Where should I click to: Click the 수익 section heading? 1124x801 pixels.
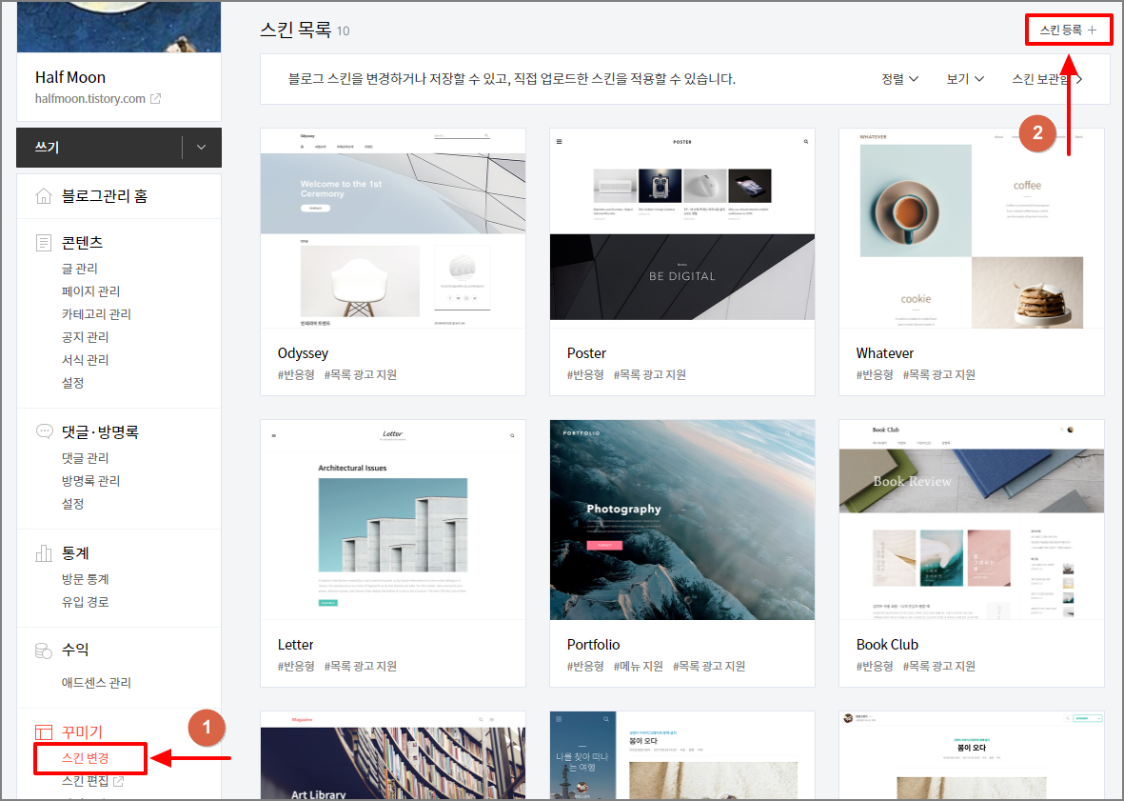pos(75,650)
